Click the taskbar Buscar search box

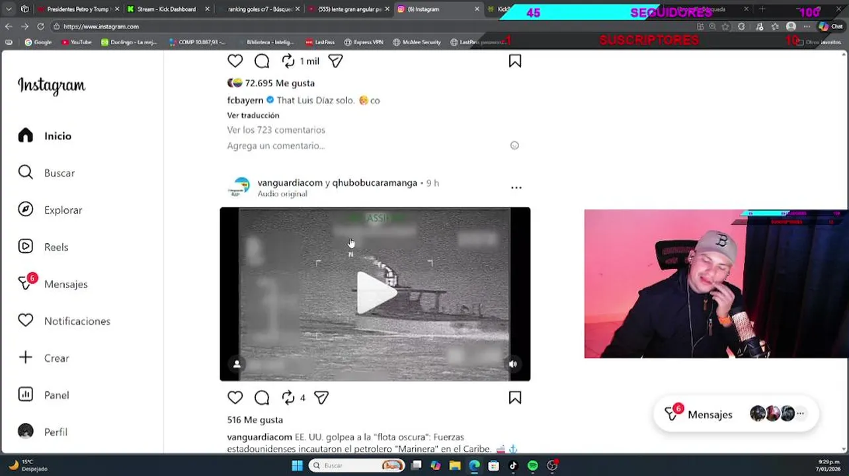tap(357, 465)
